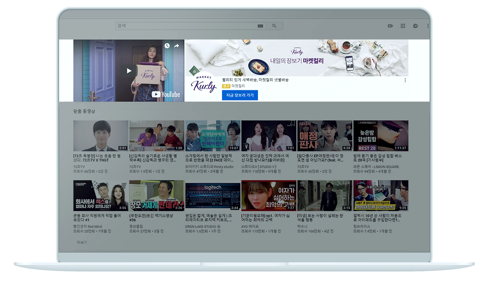
Task: Click the 지금 장보러 가기 button
Action: click(x=240, y=95)
